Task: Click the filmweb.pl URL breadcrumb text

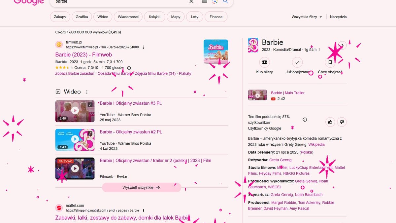Action: [x=102, y=47]
